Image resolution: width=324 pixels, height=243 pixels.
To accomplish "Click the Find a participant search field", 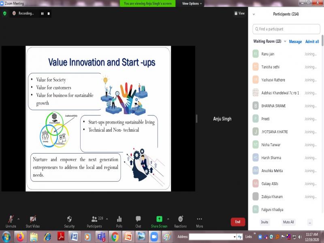I will pyautogui.click(x=286, y=29).
